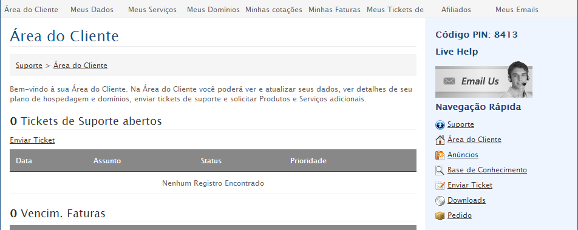
Task: Select Minhas Faturas in the navigation bar
Action: tap(335, 10)
